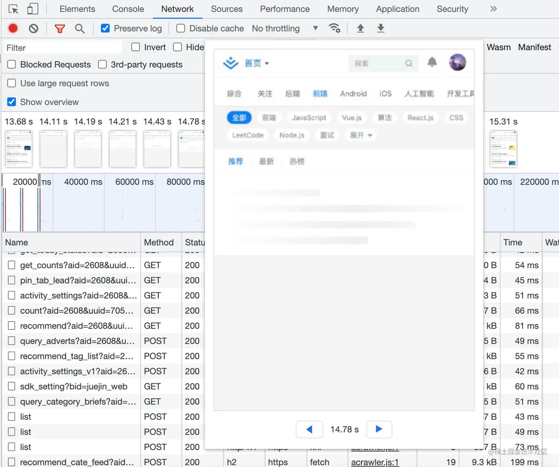Check the Invert filter option

pyautogui.click(x=136, y=47)
